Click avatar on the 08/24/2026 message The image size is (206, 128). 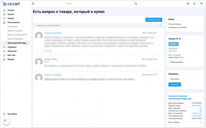39,77
